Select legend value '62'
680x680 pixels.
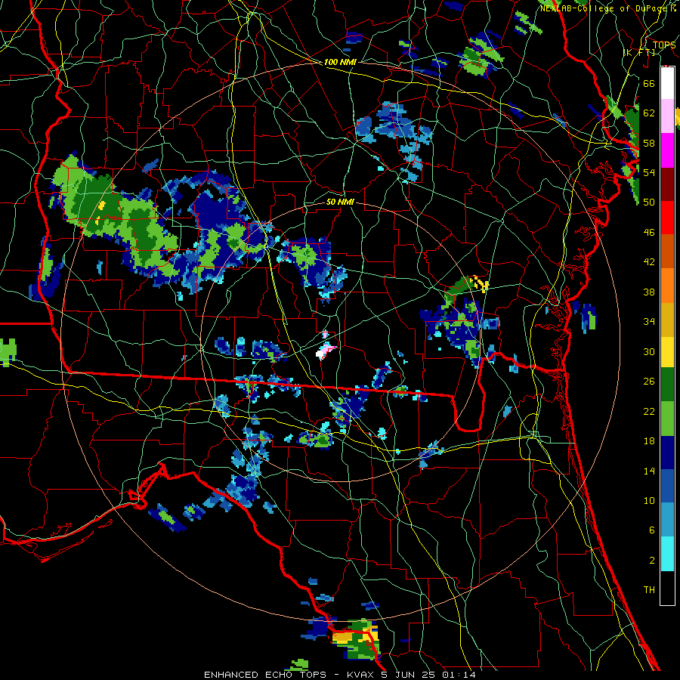pos(649,113)
